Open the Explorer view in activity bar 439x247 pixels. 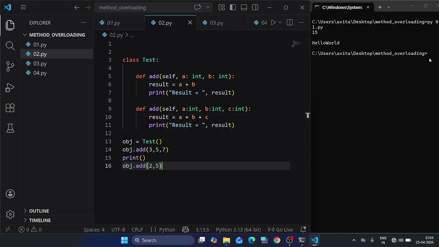(x=10, y=25)
